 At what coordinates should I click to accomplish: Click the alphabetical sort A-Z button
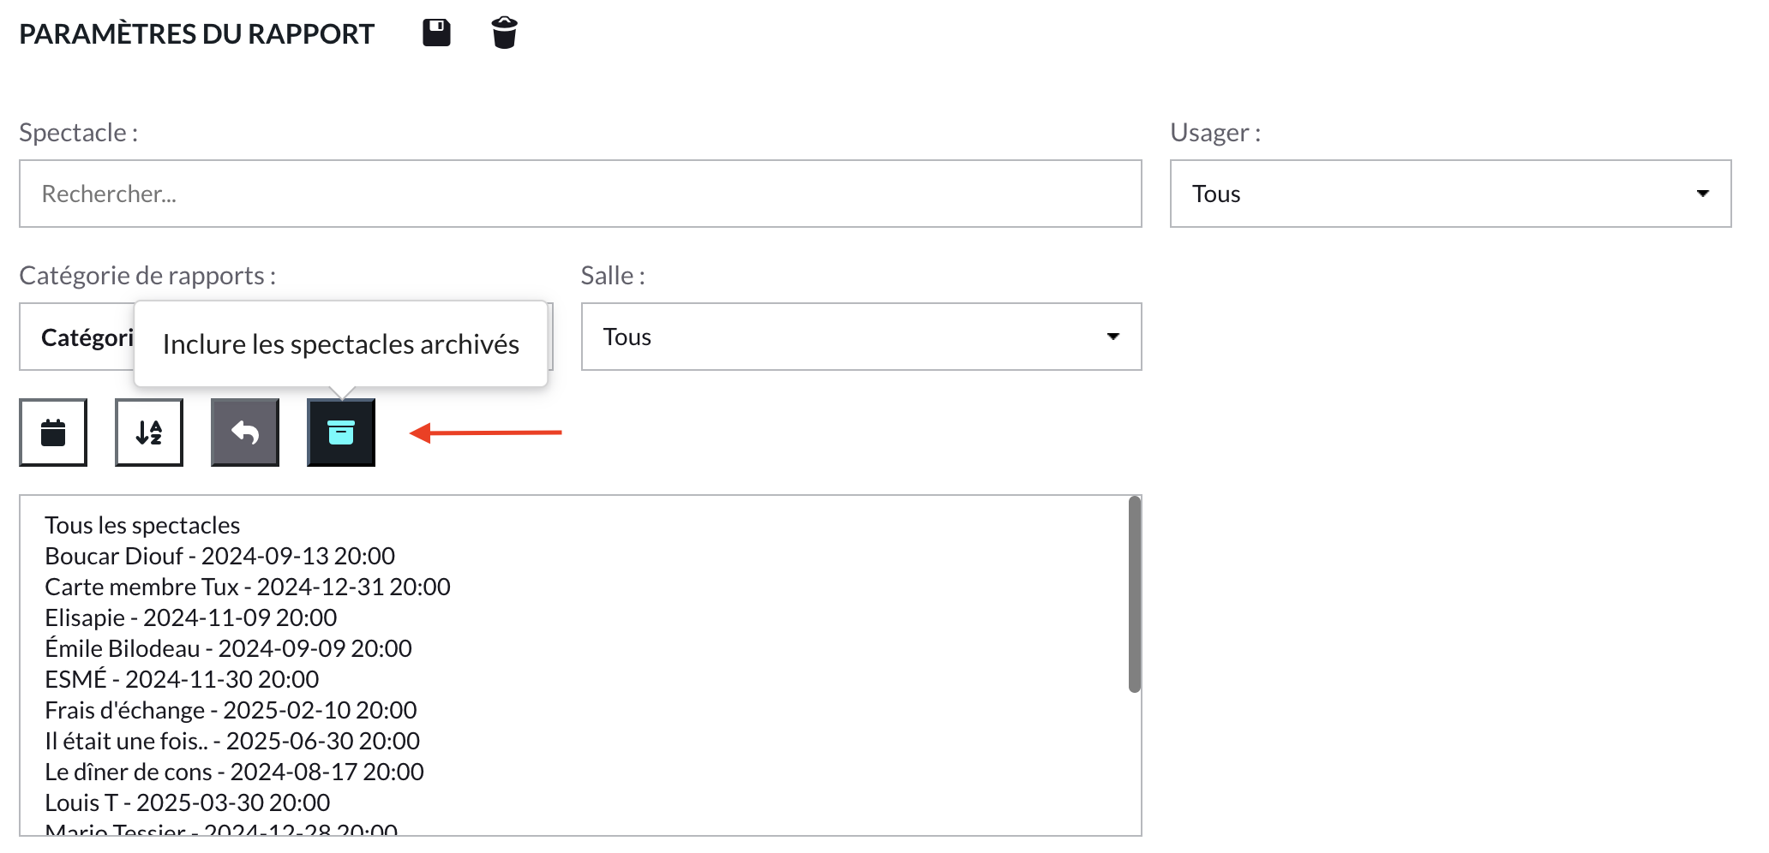149,432
